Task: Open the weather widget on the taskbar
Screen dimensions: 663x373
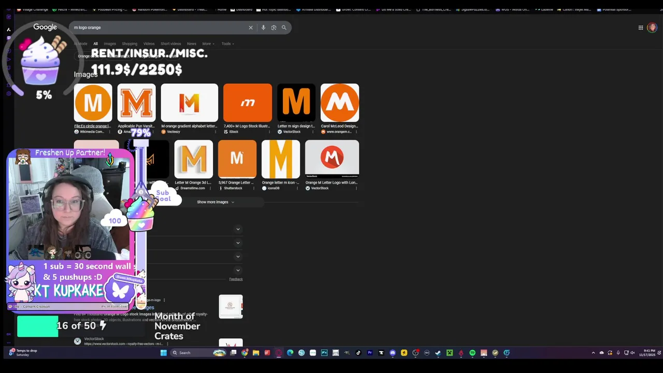Action: 23,352
